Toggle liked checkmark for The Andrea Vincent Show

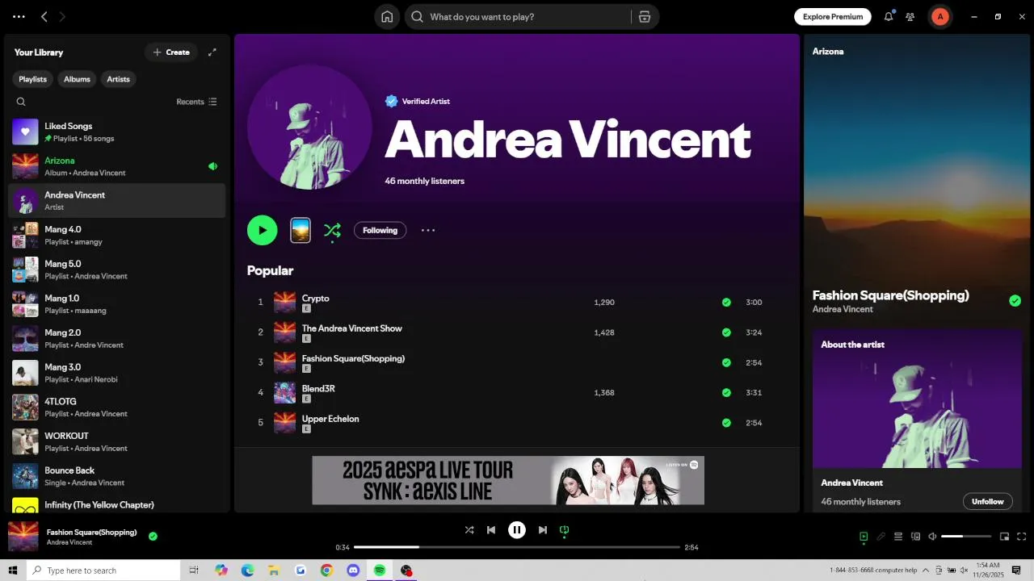click(x=726, y=332)
